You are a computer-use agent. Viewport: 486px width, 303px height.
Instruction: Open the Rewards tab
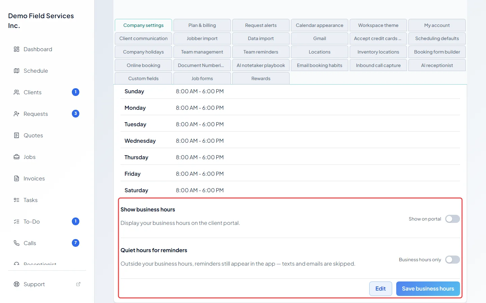[261, 78]
